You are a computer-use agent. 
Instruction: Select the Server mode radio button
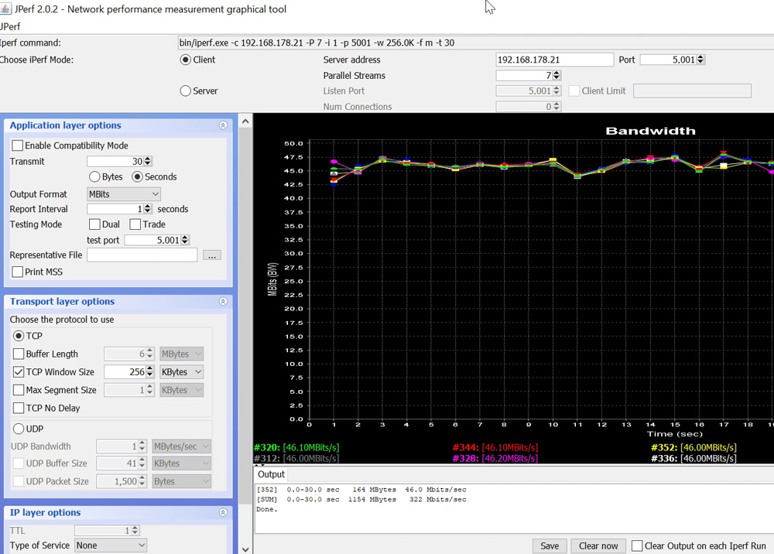point(185,91)
